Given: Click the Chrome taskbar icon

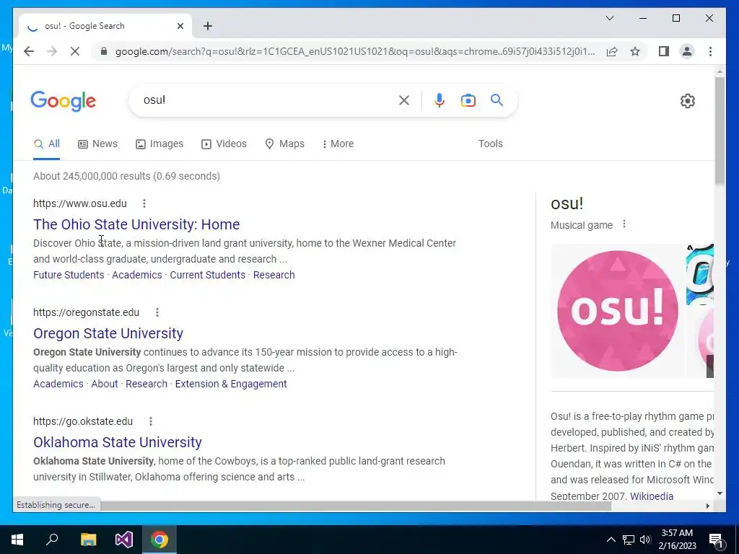Looking at the screenshot, I should click(x=159, y=540).
